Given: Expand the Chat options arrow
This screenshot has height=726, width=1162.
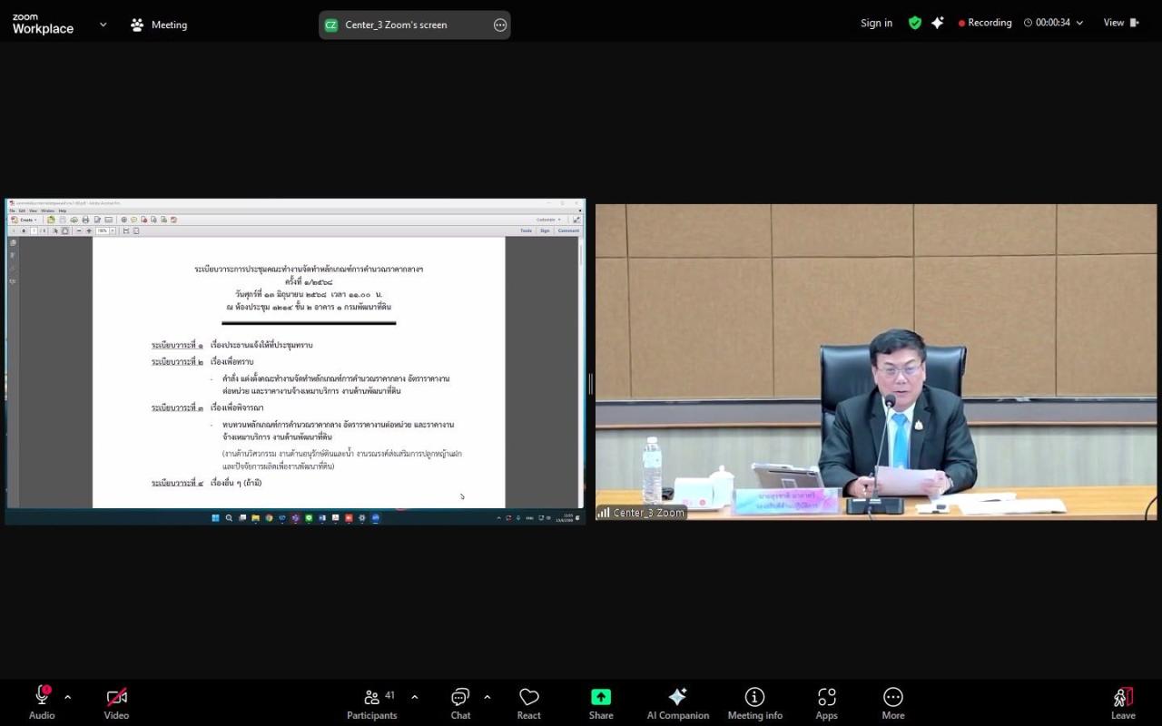Looking at the screenshot, I should 487,697.
